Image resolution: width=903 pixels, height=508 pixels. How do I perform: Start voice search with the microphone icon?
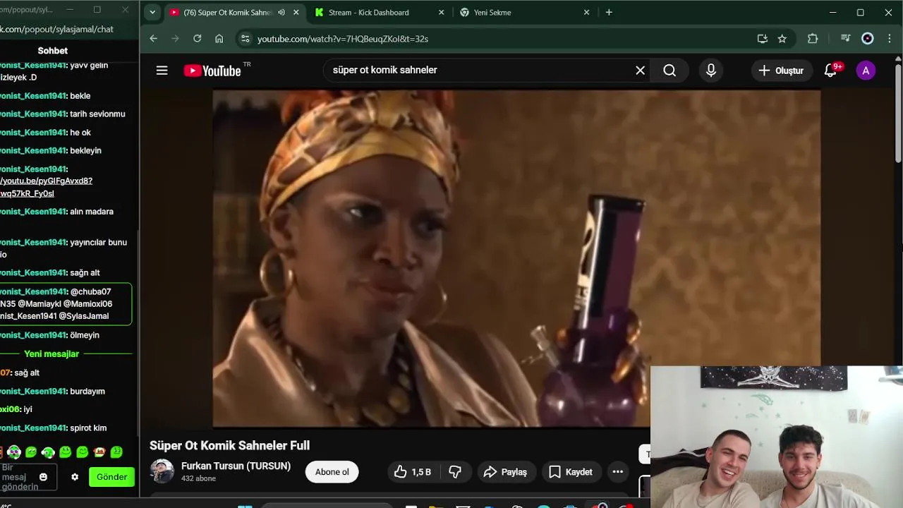point(711,71)
